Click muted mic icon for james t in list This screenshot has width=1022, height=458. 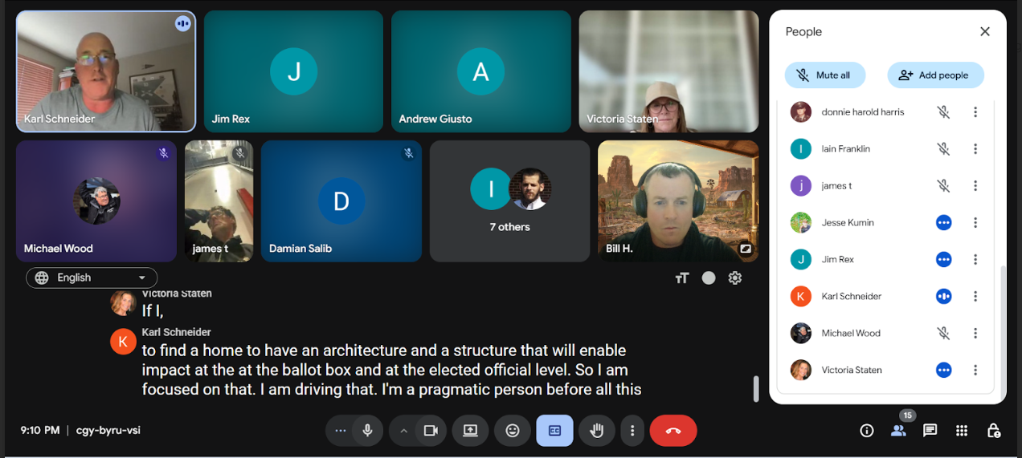click(x=944, y=186)
